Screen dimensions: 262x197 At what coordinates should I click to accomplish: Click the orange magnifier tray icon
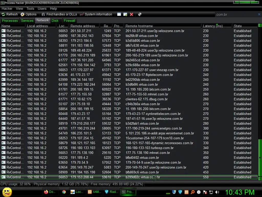[193, 192]
